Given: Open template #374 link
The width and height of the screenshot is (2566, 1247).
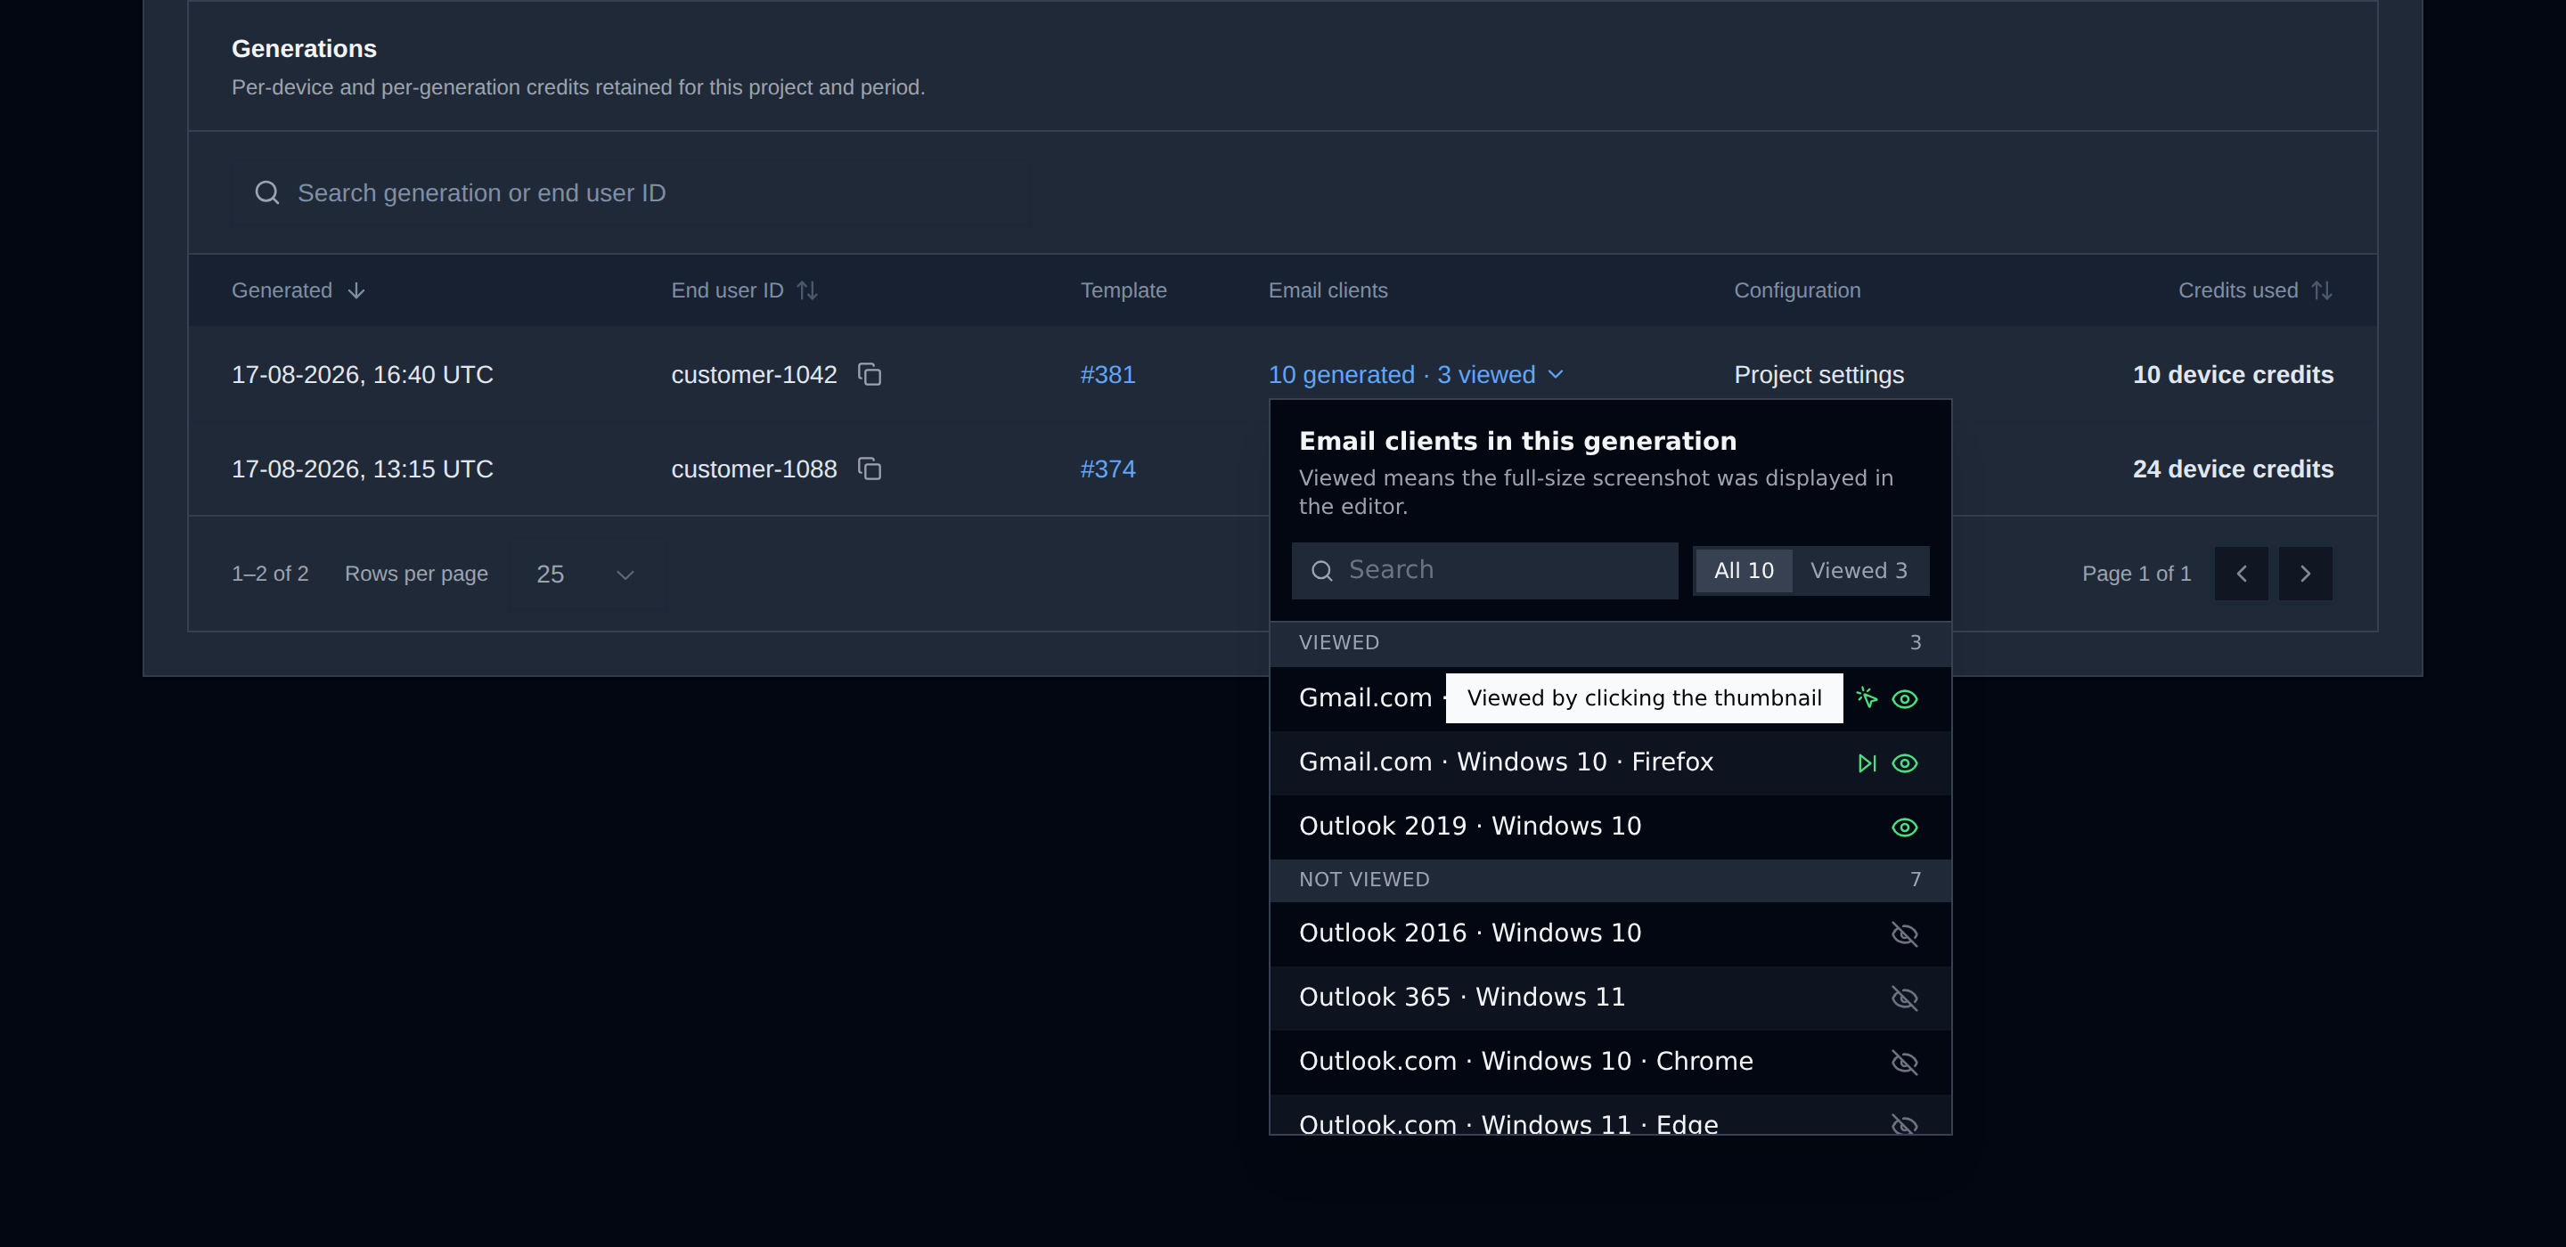Looking at the screenshot, I should coord(1107,469).
